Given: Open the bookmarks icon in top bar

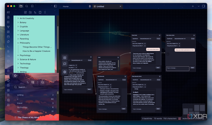Looking at the screenshot, I should 32,6.
